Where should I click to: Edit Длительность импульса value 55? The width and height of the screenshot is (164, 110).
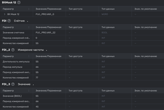click(49, 62)
